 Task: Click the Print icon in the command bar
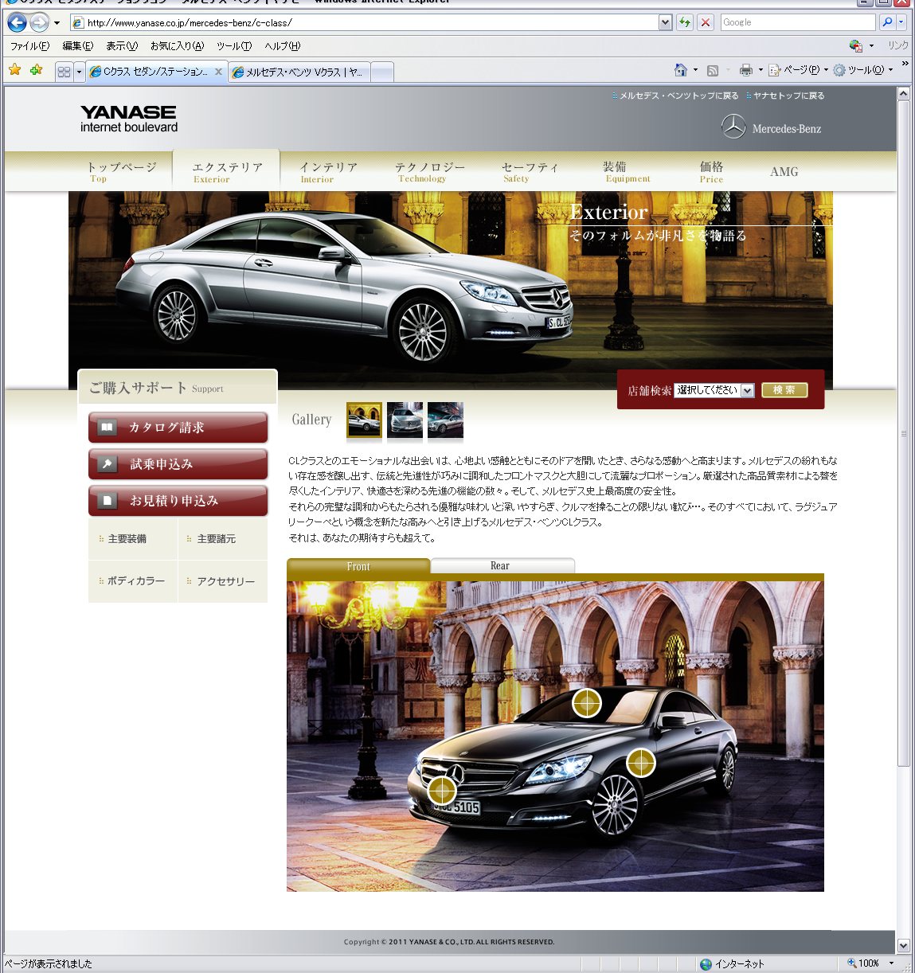pos(745,70)
